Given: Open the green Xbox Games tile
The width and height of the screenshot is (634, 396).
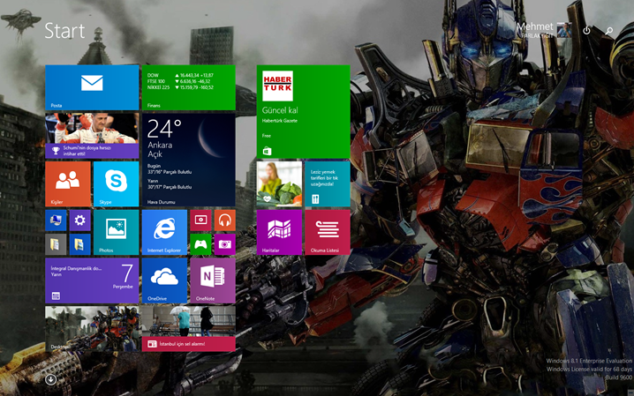Looking at the screenshot, I should (x=200, y=244).
